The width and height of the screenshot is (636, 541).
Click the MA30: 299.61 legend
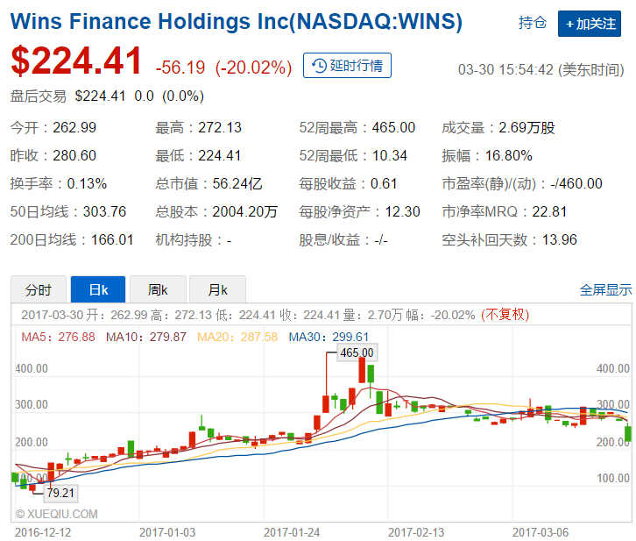(329, 337)
